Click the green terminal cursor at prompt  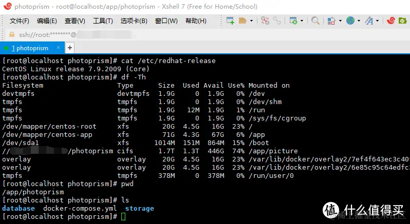click(x=123, y=217)
